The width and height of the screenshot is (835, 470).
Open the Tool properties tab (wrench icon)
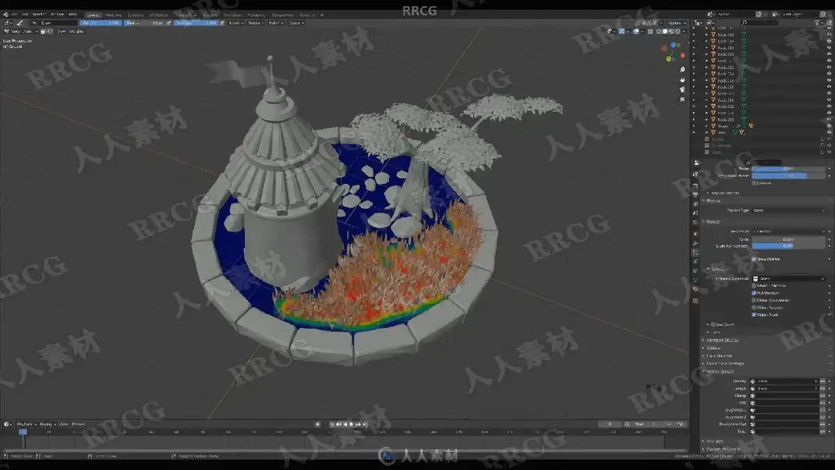(x=695, y=175)
